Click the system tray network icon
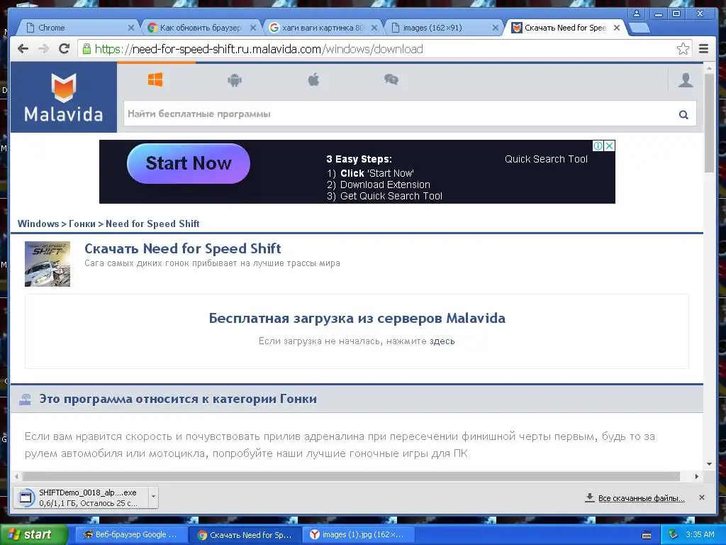This screenshot has height=545, width=726. pos(673,534)
